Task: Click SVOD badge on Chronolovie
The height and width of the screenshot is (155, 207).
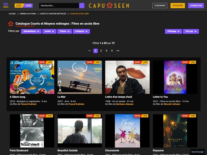Action: coord(137,116)
